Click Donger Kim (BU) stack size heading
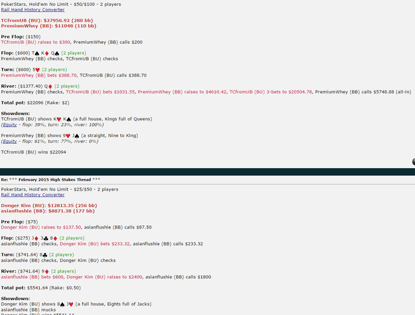 (x=49, y=205)
